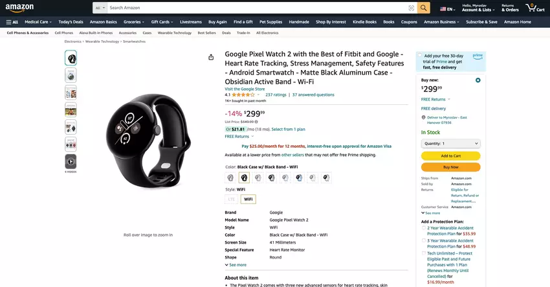This screenshot has width=550, height=287.
Task: Click the deliver-to location pin icon
Action: point(423,117)
